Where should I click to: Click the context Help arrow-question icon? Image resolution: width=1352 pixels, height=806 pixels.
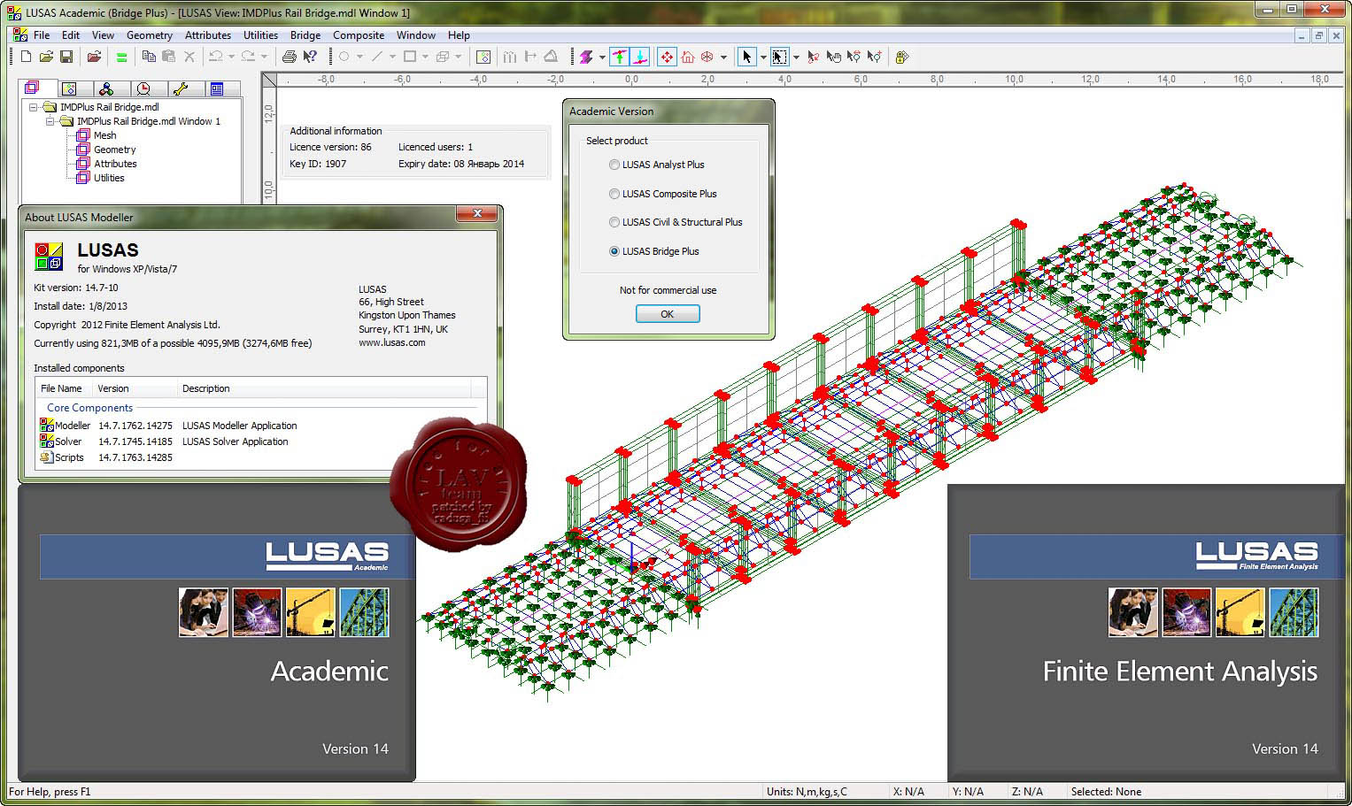click(x=310, y=57)
